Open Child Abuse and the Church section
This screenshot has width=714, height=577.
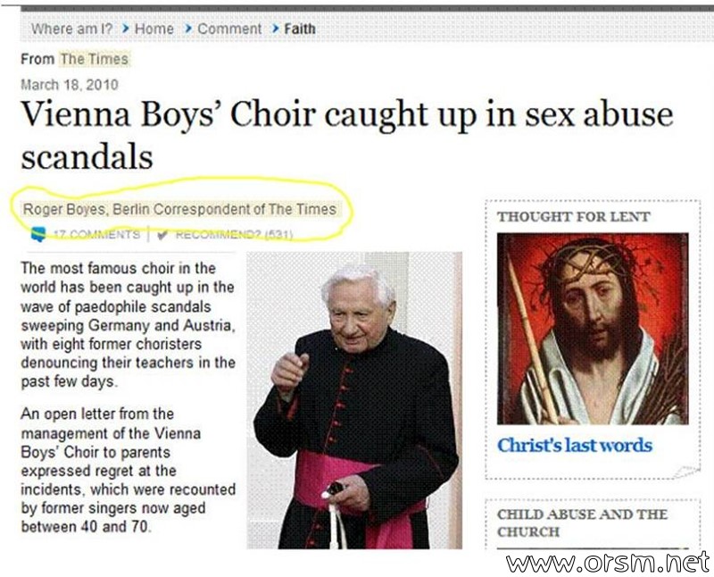[582, 523]
